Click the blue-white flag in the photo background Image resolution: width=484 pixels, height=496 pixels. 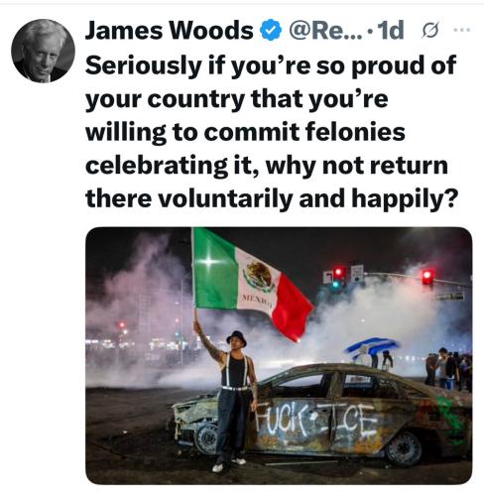(372, 346)
